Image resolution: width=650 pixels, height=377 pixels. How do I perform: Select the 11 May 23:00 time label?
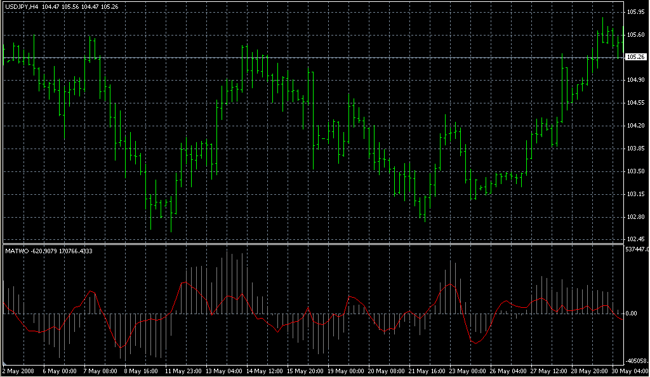183,370
